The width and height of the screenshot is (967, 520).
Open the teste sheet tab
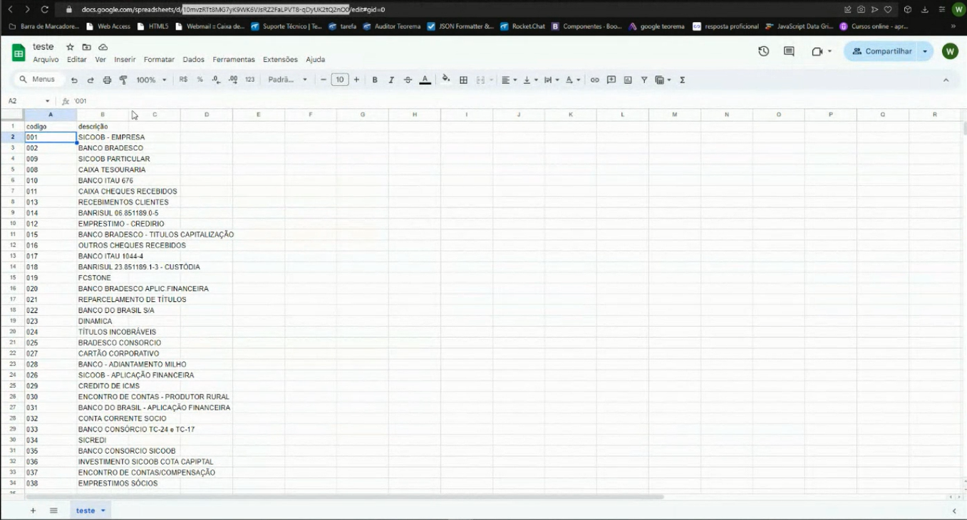pyautogui.click(x=91, y=511)
